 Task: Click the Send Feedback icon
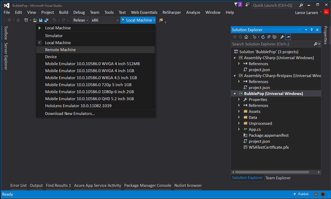click(247, 5)
